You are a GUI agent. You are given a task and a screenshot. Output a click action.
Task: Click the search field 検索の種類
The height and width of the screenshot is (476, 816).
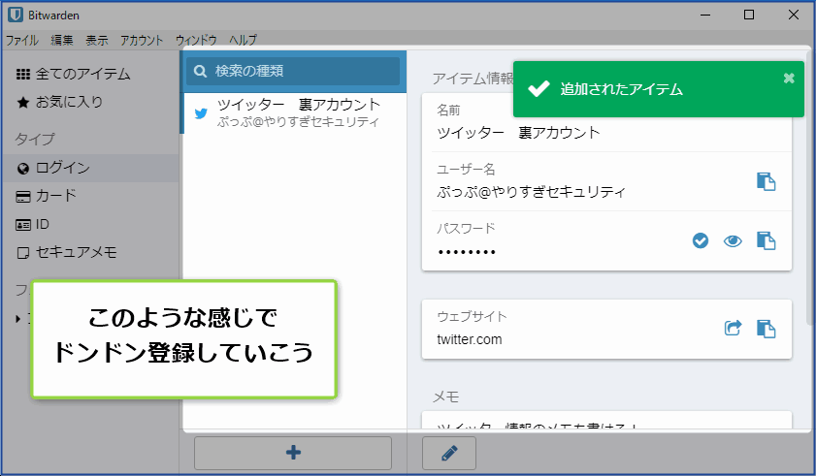click(293, 72)
